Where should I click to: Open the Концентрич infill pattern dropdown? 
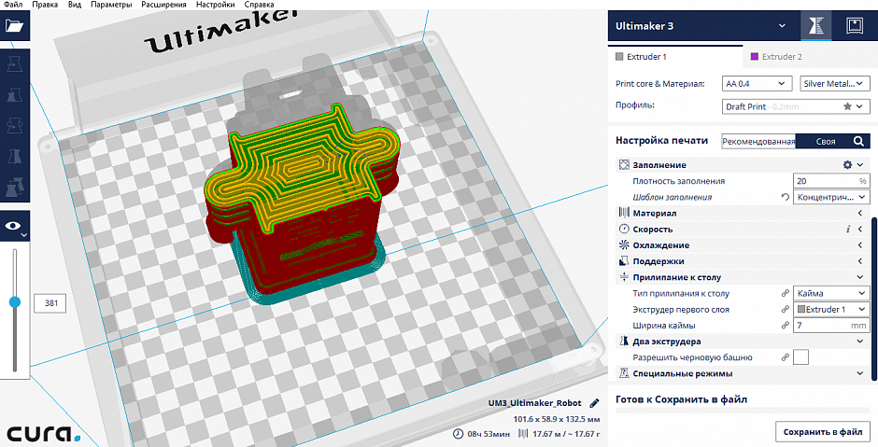[831, 198]
